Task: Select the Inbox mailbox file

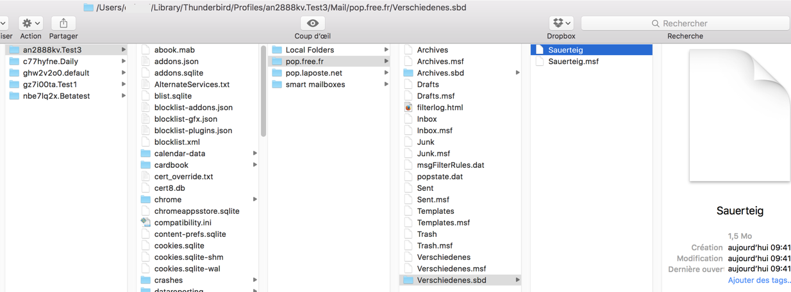Action: (426, 119)
